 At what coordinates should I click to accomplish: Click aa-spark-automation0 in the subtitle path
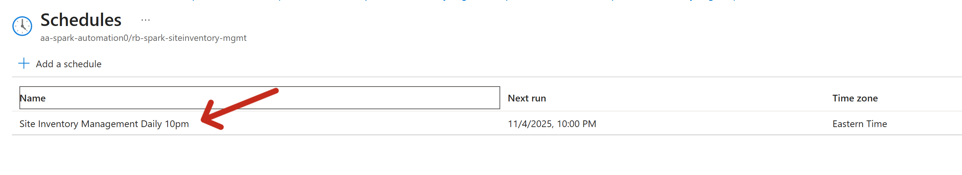pyautogui.click(x=84, y=38)
